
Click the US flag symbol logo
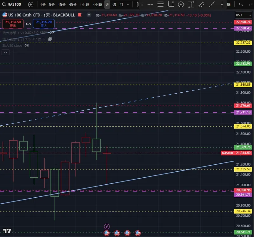[x=5, y=15]
